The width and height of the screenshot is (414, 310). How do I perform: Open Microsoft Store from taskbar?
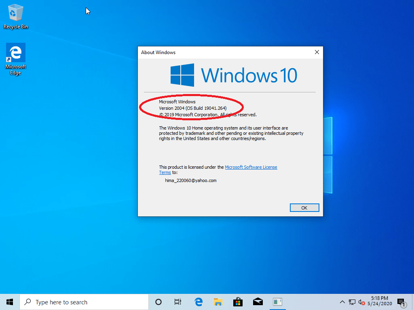click(238, 302)
